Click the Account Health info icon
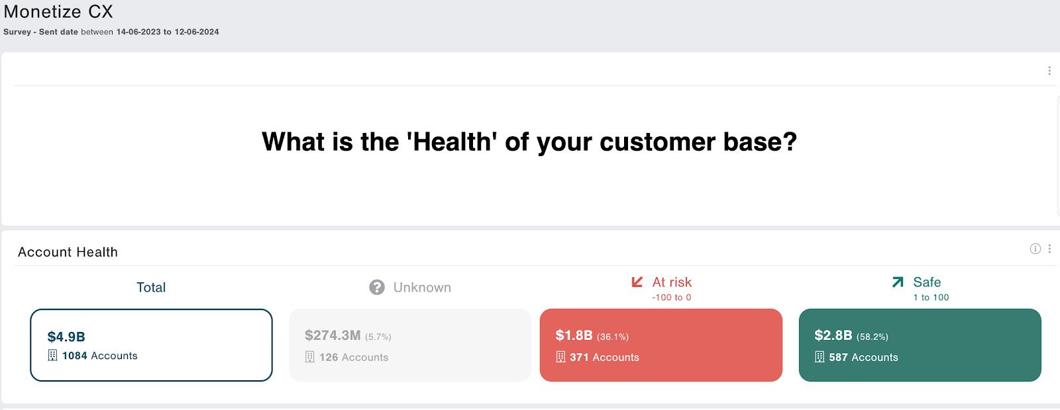Image resolution: width=1060 pixels, height=410 pixels. 1035,249
